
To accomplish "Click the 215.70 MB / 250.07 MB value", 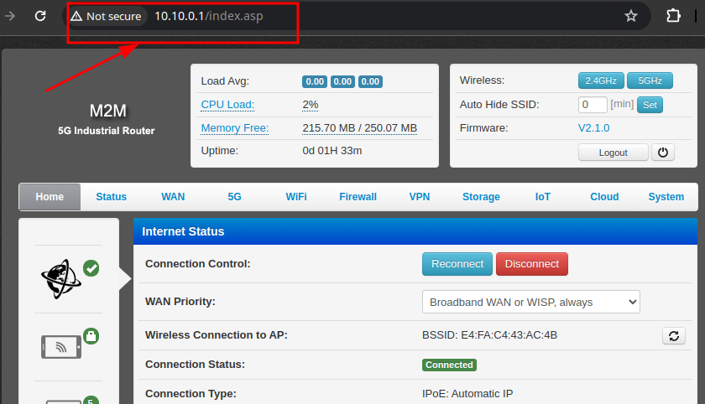I will point(360,128).
